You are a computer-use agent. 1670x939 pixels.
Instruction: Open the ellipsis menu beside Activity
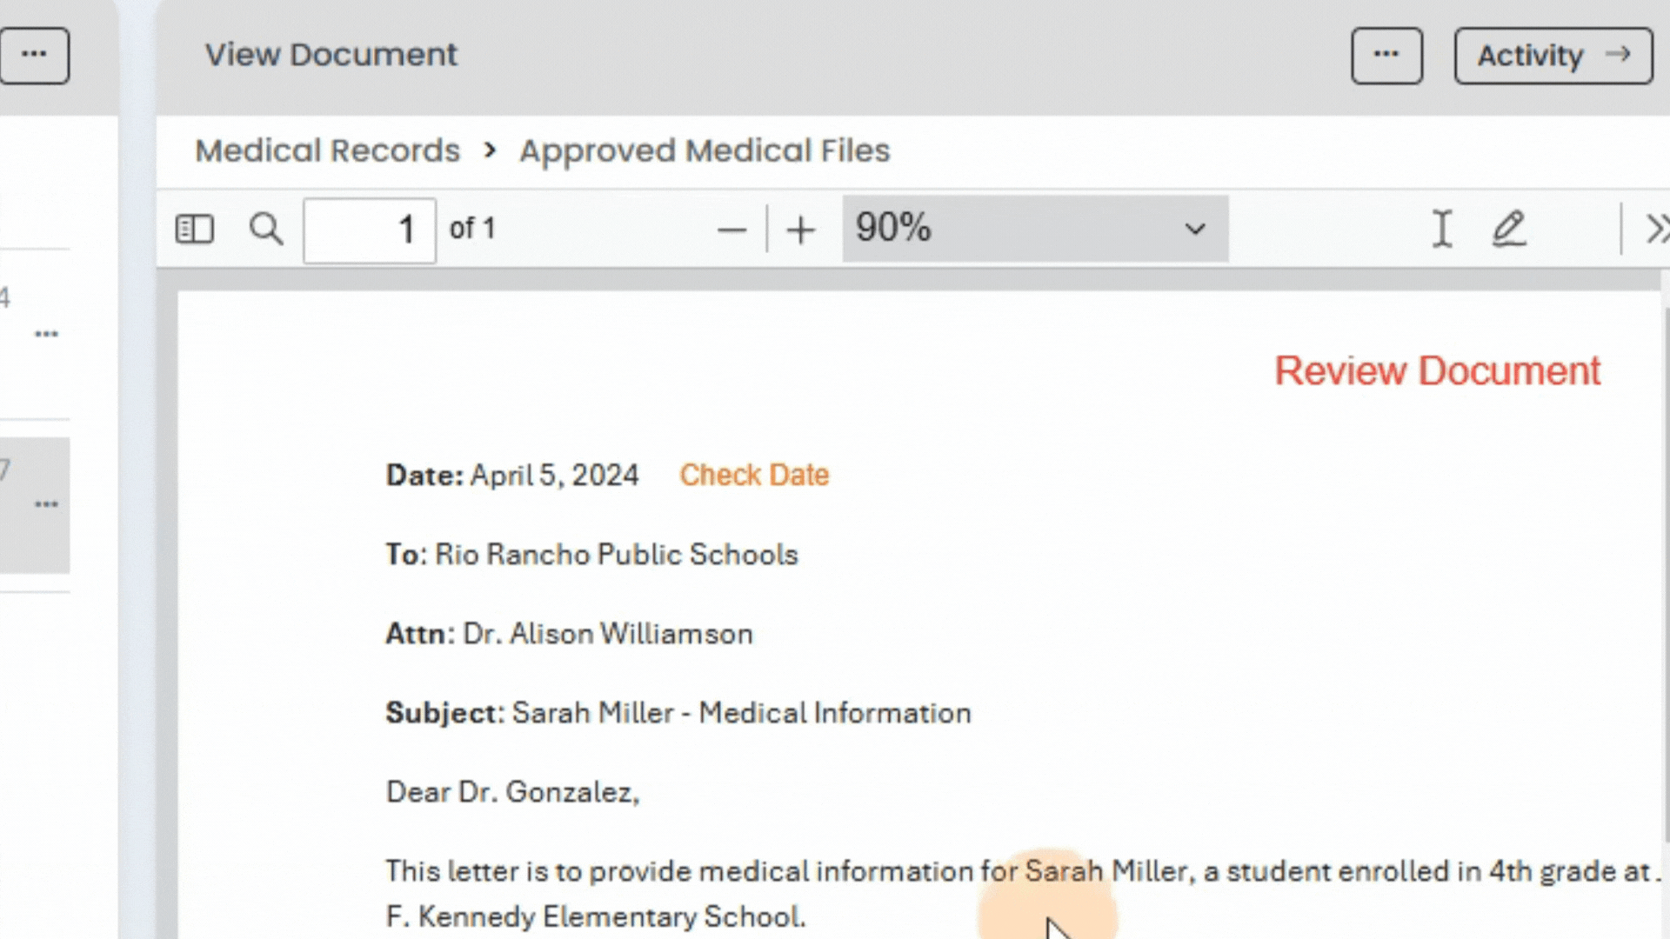[x=1386, y=56]
